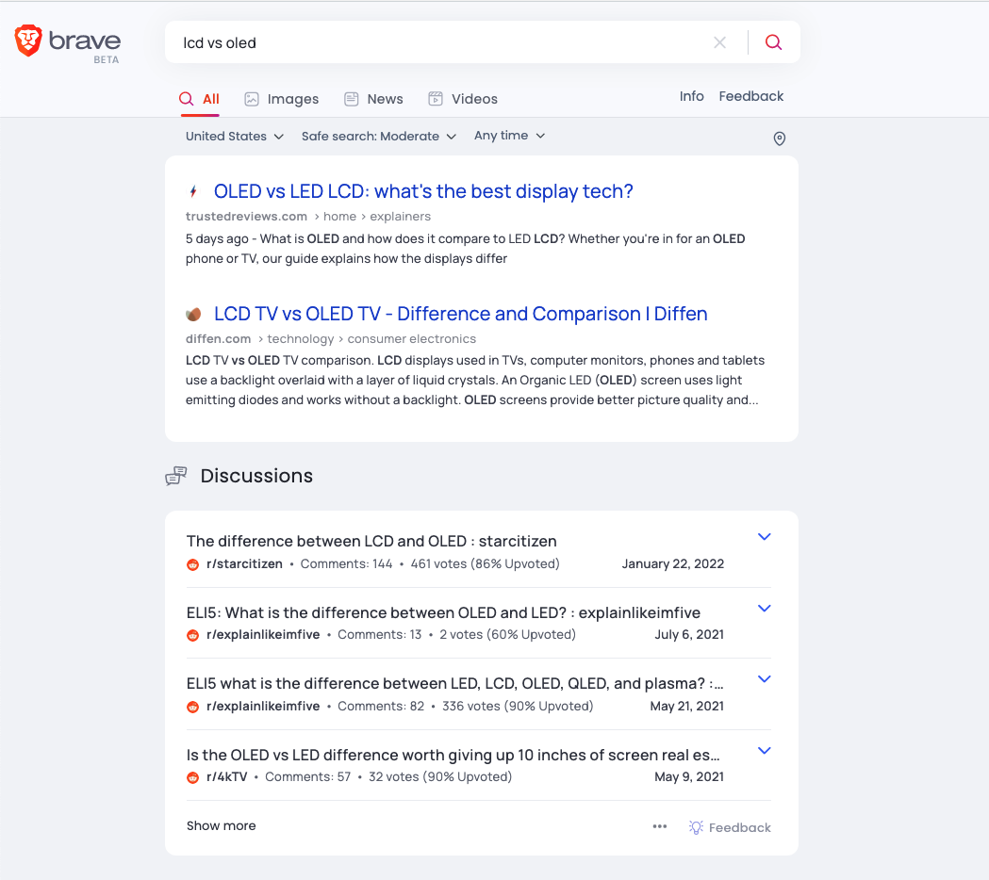
Task: Click the May 21, 2021 date
Action: pos(687,707)
